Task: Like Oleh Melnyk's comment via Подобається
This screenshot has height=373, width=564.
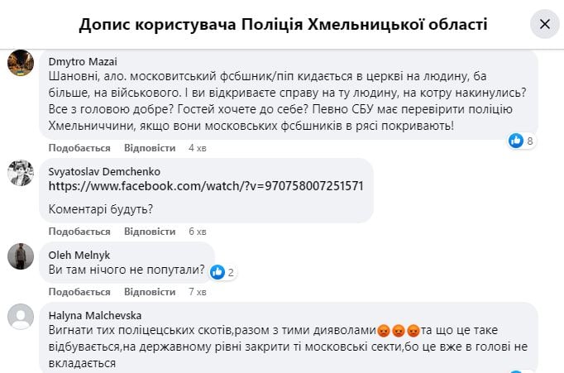Action: [x=79, y=291]
